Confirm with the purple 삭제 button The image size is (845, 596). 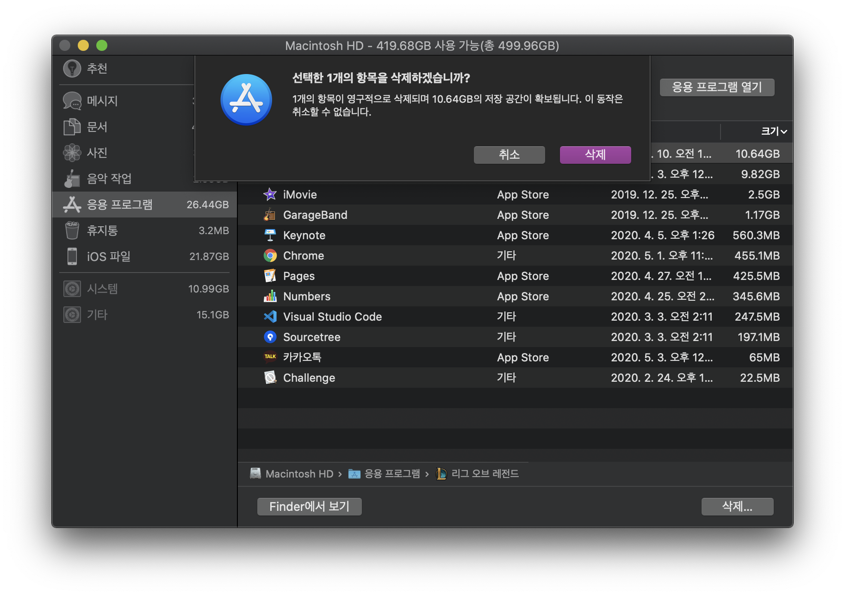coord(595,155)
